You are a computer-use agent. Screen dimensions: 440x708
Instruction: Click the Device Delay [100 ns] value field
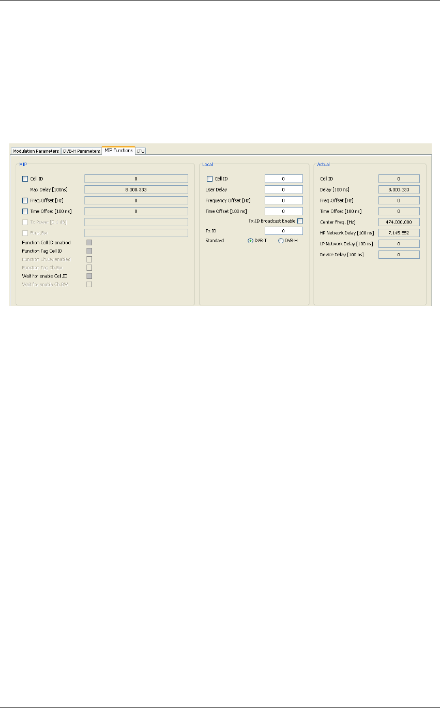pyautogui.click(x=399, y=255)
